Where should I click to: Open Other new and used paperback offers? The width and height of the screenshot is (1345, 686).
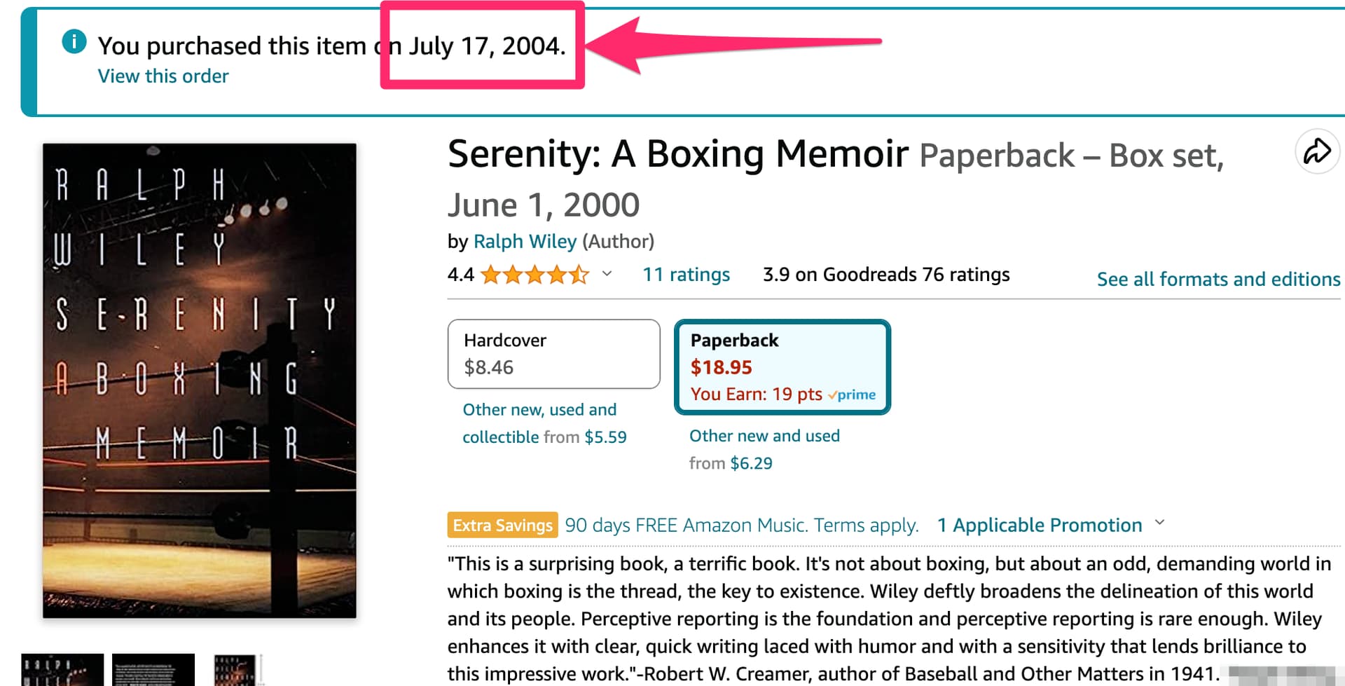[764, 436]
